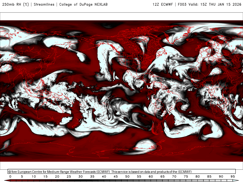Click the legend value 5
243x182 pixels.
(22, 177)
